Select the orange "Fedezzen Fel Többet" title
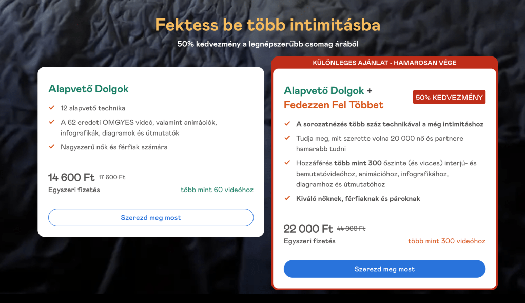 pos(334,105)
